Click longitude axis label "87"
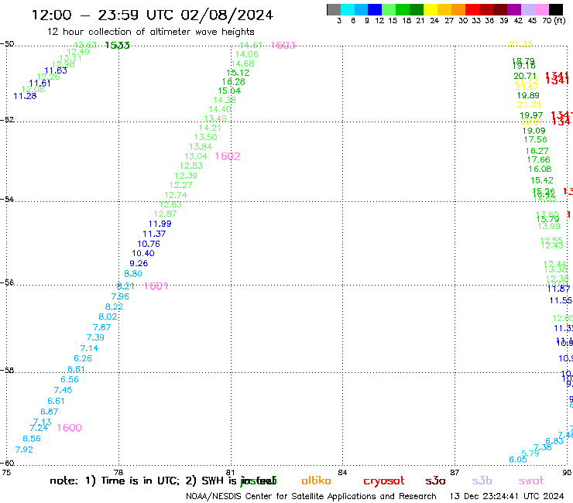Screen dimensions: 573x503 point(455,472)
